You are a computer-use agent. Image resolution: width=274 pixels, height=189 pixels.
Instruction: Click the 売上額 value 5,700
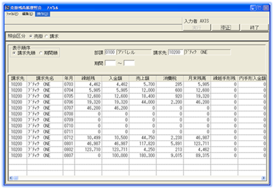click(143, 84)
